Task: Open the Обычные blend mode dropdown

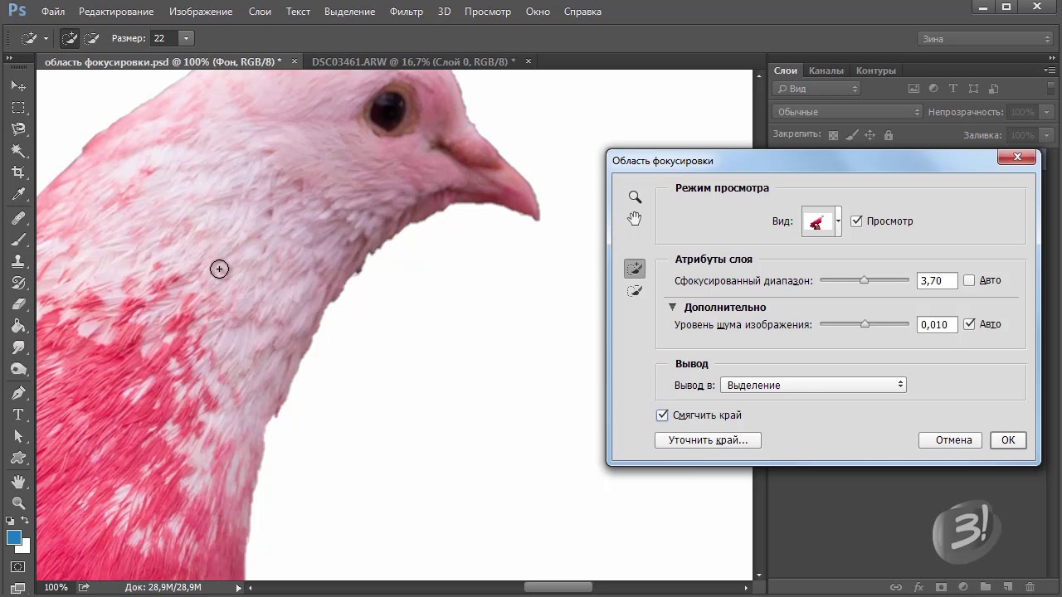Action: 847,112
